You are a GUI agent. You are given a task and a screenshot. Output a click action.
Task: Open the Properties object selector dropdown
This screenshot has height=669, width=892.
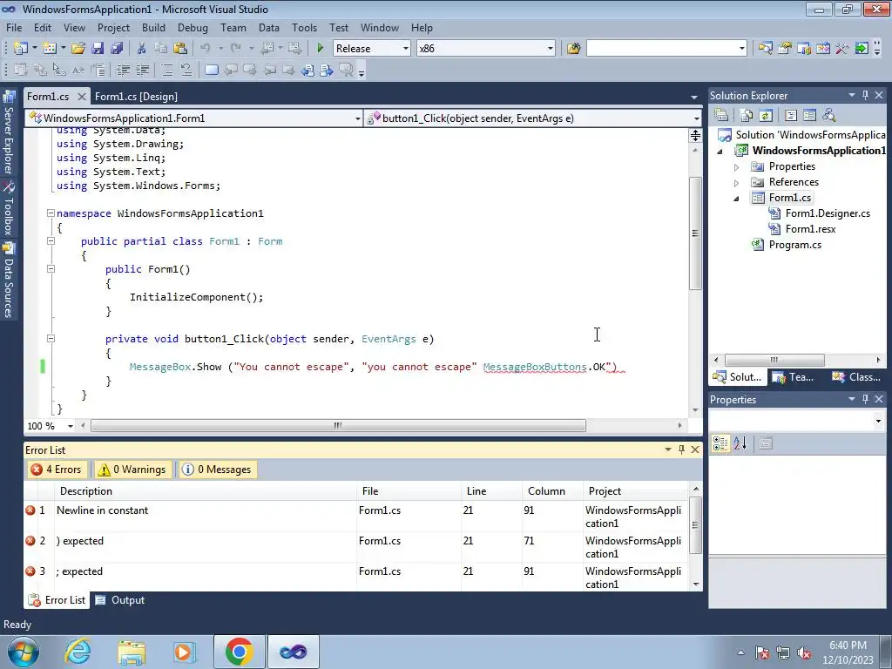(x=878, y=421)
